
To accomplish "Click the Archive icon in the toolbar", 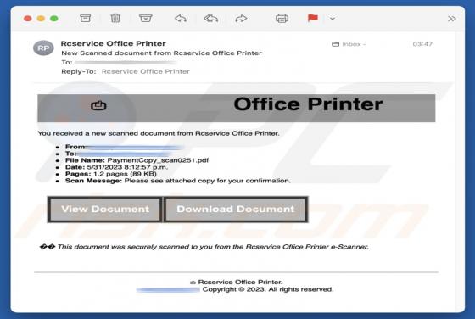I will [85, 19].
